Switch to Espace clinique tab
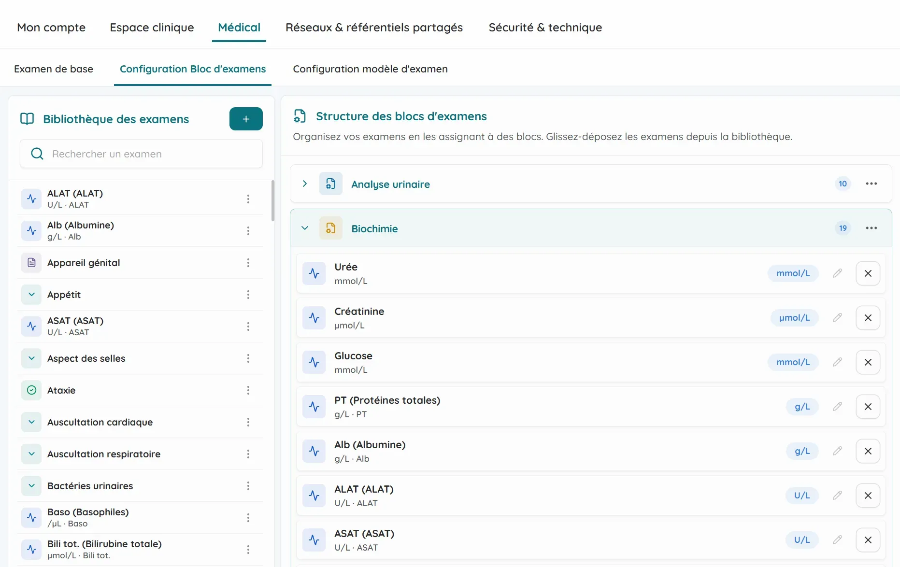 (152, 28)
